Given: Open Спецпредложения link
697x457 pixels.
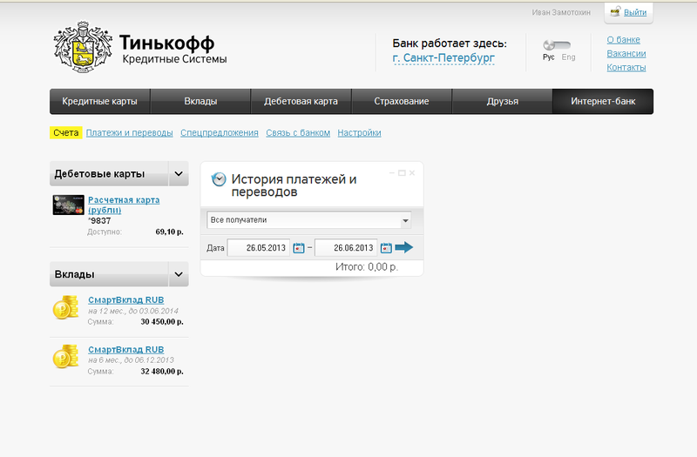Looking at the screenshot, I should pos(220,133).
